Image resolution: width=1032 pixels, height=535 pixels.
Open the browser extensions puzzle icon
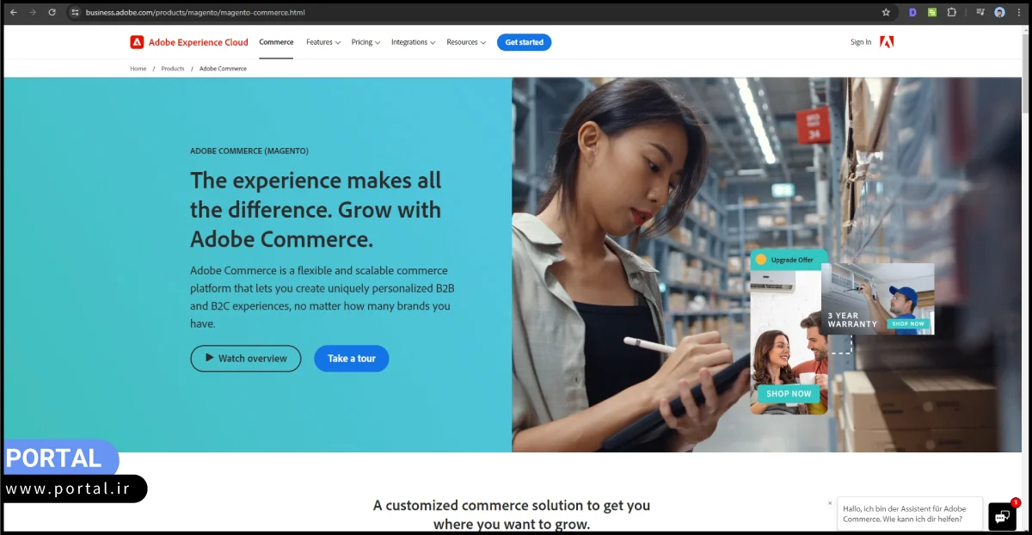pyautogui.click(x=951, y=12)
